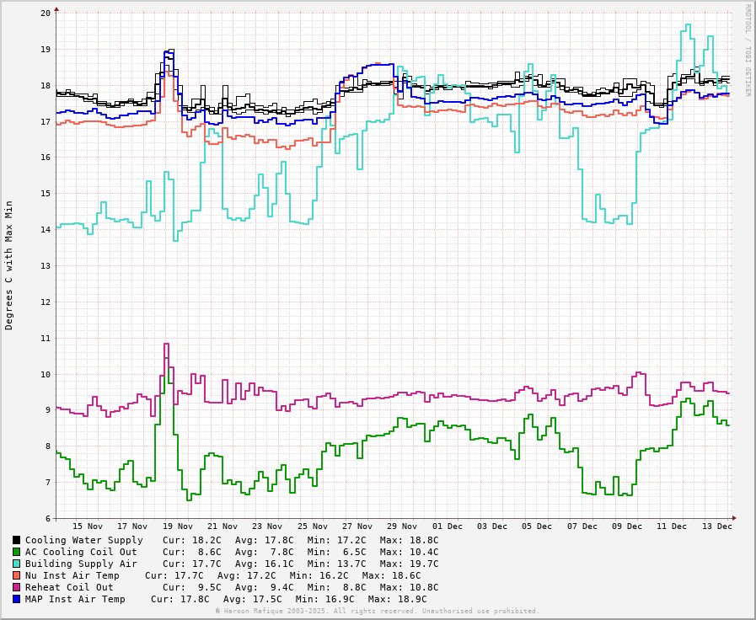Click the red Nu Inst Air Temp swatch
The image size is (756, 620).
pos(16,575)
